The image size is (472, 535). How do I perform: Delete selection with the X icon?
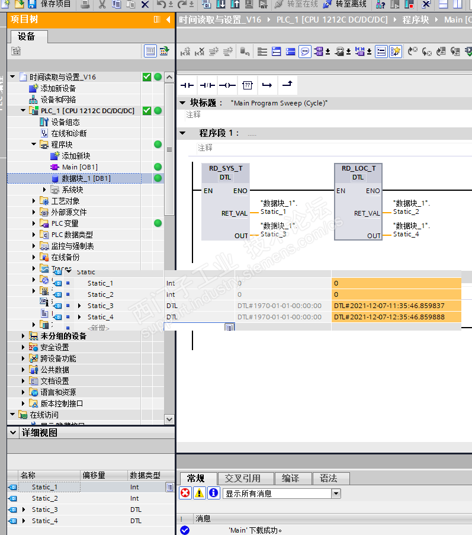(145, 4)
